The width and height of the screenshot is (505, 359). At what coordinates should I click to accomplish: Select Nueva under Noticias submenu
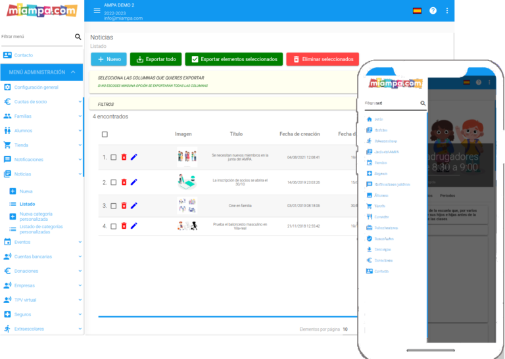tap(26, 191)
